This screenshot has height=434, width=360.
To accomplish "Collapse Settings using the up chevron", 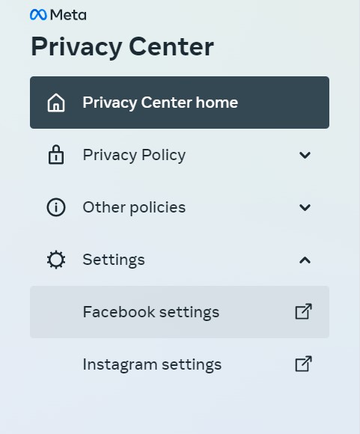I will pyautogui.click(x=305, y=260).
